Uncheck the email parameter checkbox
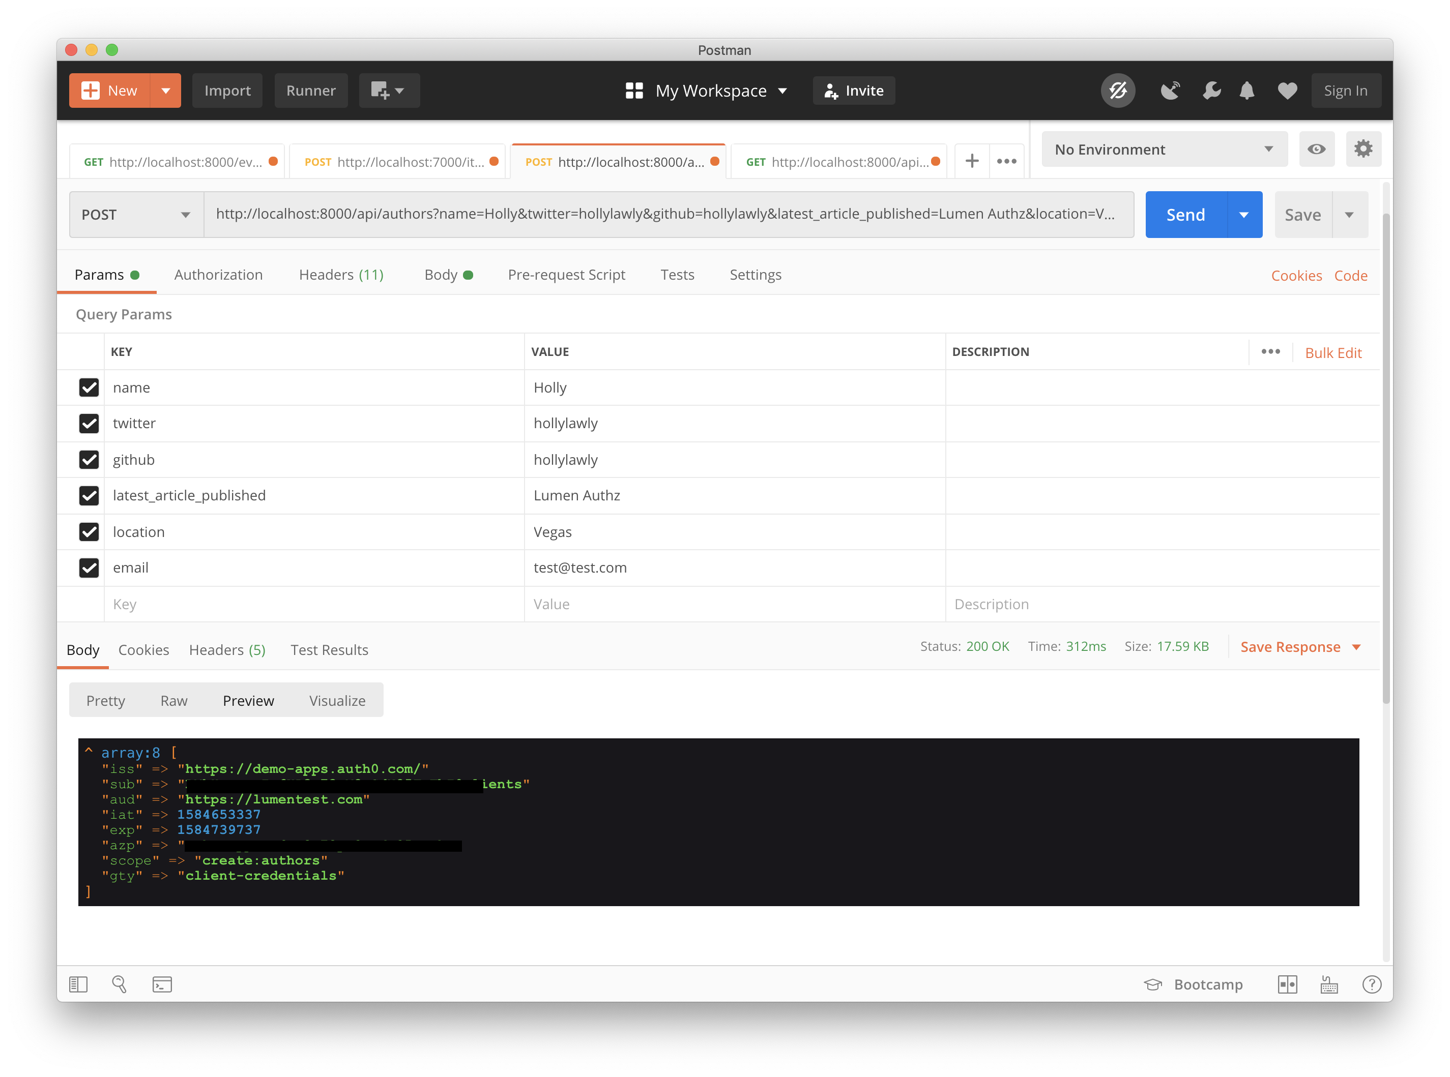 (89, 568)
